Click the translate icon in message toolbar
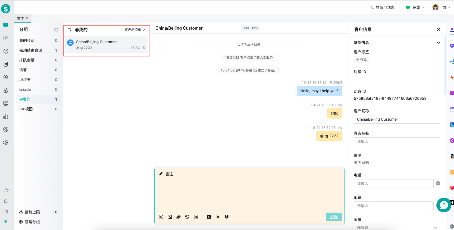Viewport: 454px width, 230px height. (187, 217)
